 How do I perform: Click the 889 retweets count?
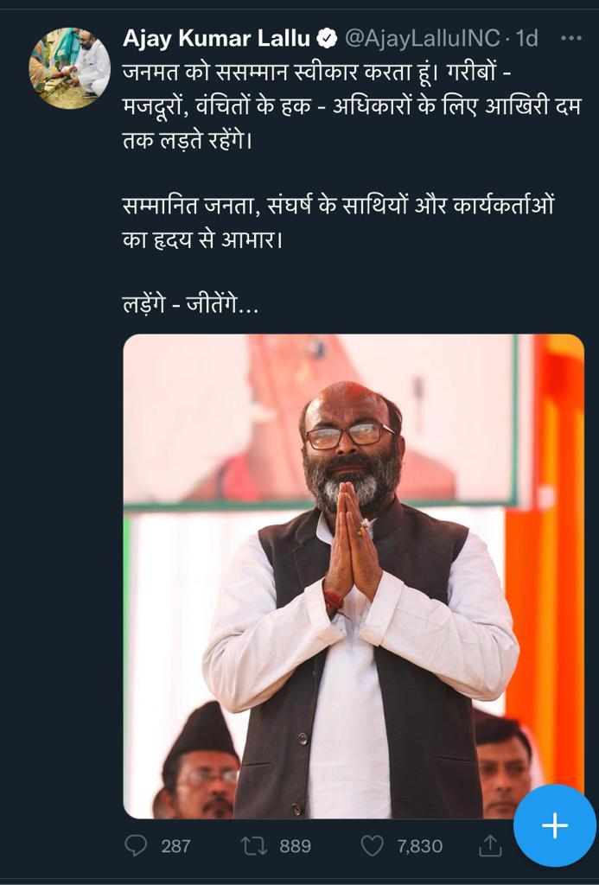click(296, 846)
